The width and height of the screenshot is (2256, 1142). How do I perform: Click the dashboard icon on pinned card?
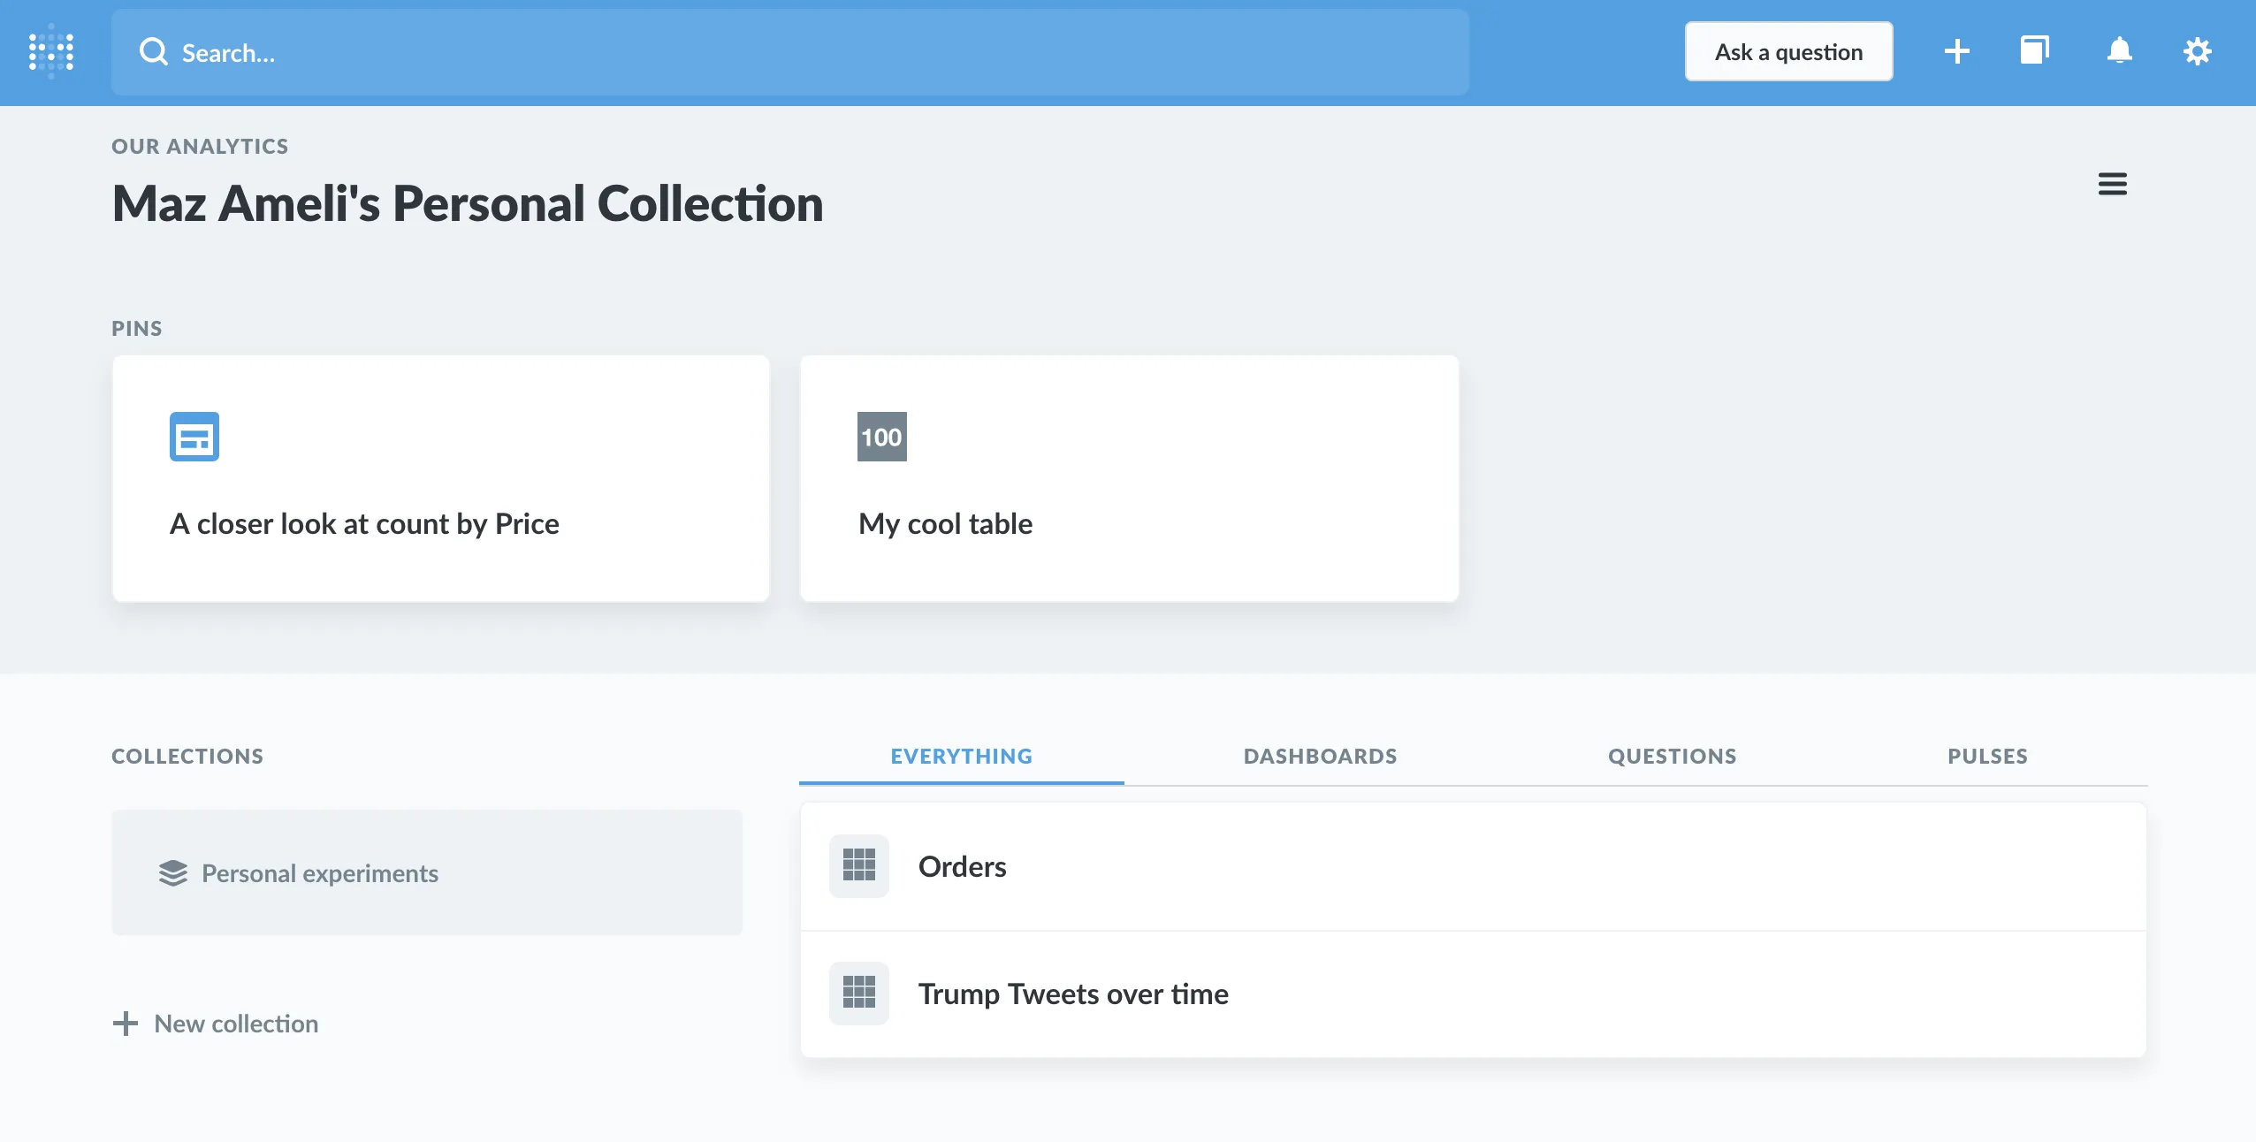coord(194,437)
